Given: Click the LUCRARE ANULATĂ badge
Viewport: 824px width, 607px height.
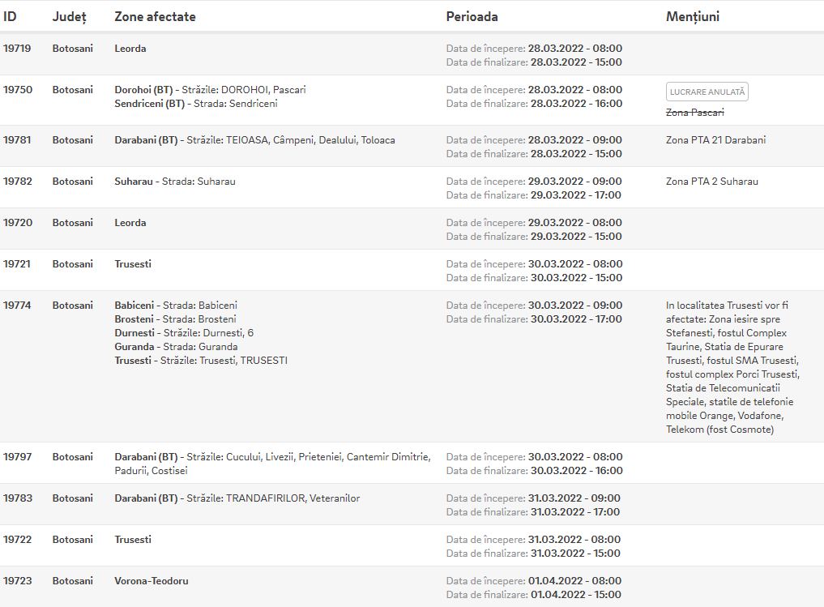Looking at the screenshot, I should (707, 92).
